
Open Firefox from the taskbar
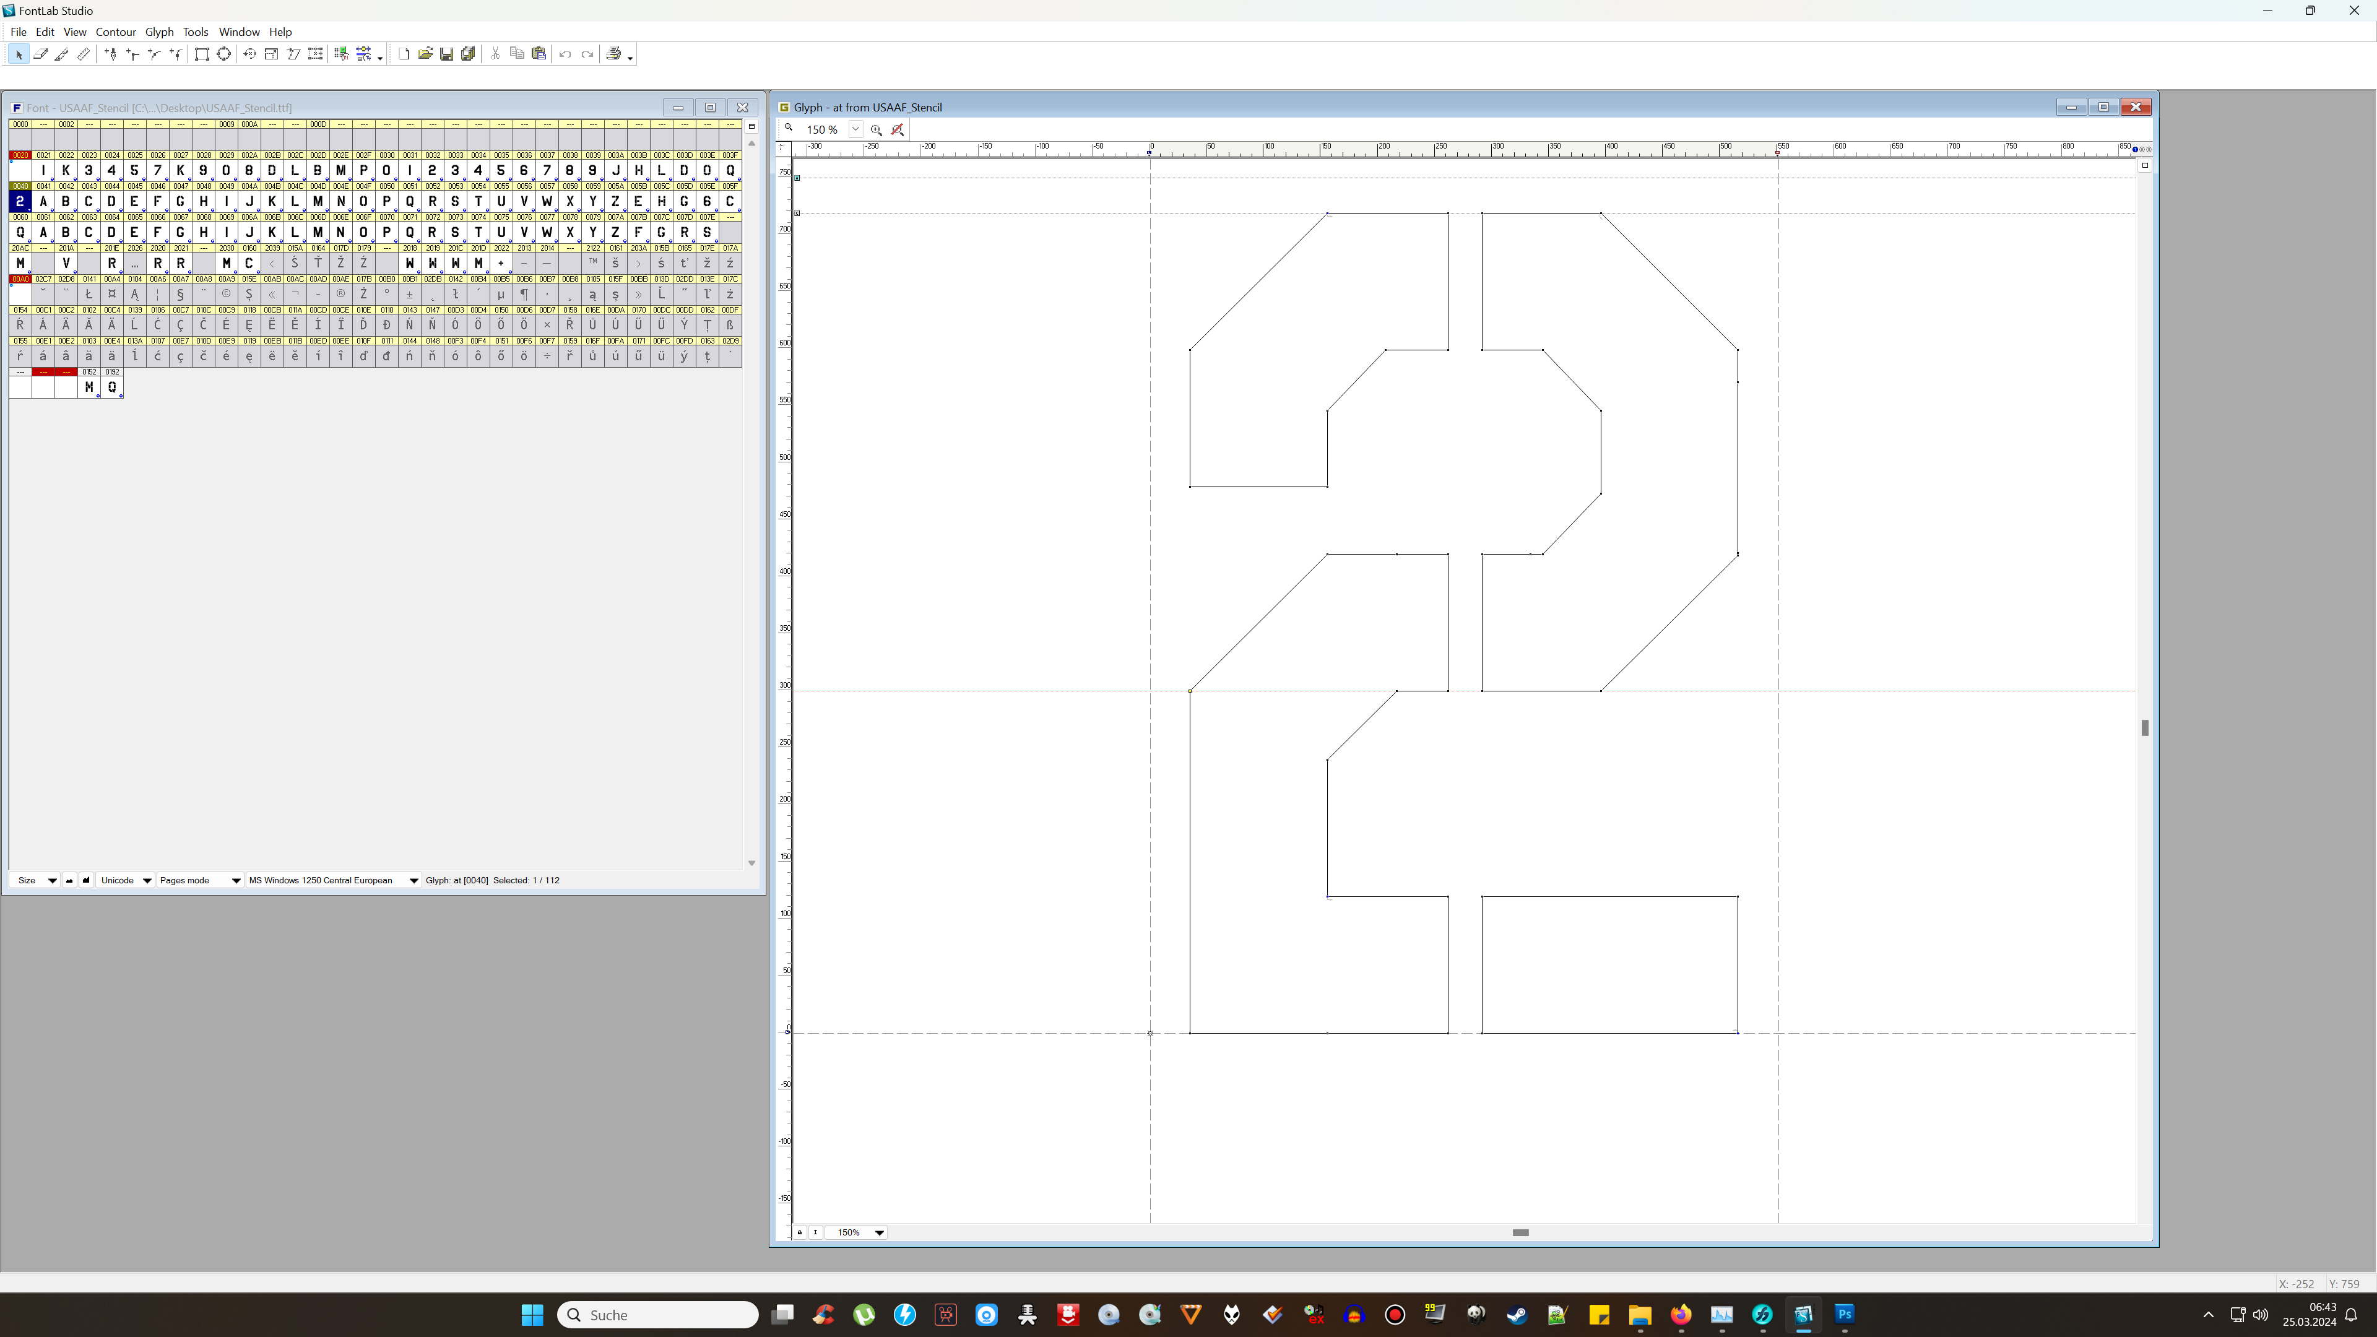pos(1681,1314)
